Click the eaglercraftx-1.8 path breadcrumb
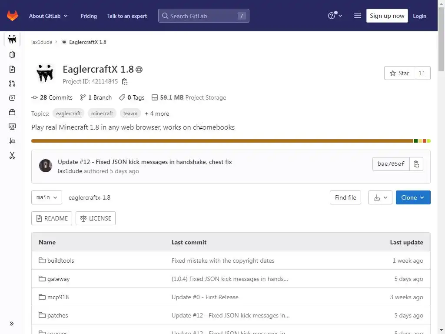 pyautogui.click(x=90, y=198)
